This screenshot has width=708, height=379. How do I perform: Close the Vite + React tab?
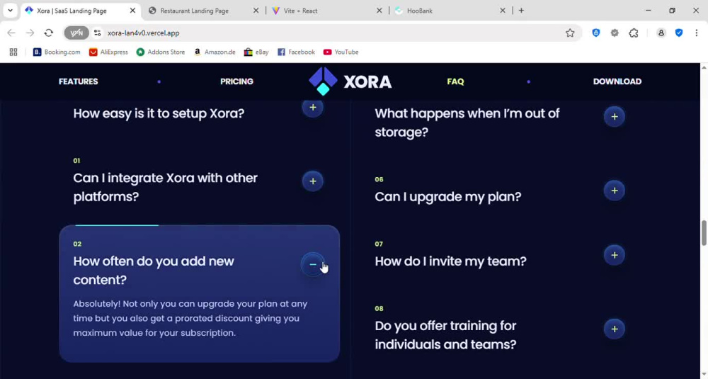[379, 11]
